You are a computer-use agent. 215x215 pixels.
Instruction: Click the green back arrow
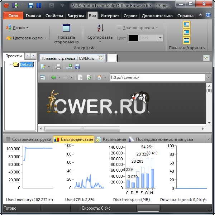53,77
